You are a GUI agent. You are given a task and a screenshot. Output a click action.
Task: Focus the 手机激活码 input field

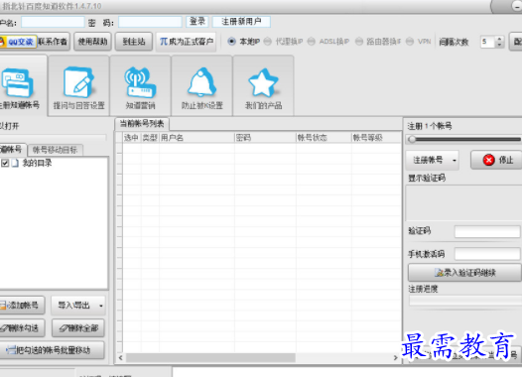[487, 254]
